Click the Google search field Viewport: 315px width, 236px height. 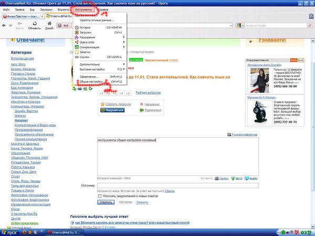[276, 26]
